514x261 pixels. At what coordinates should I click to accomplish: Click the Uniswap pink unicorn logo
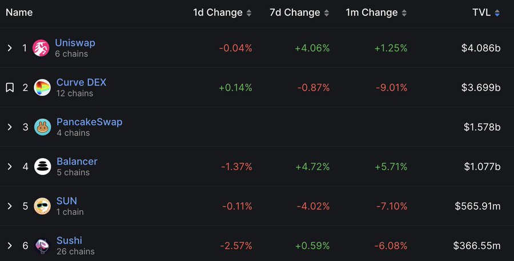(x=41, y=48)
